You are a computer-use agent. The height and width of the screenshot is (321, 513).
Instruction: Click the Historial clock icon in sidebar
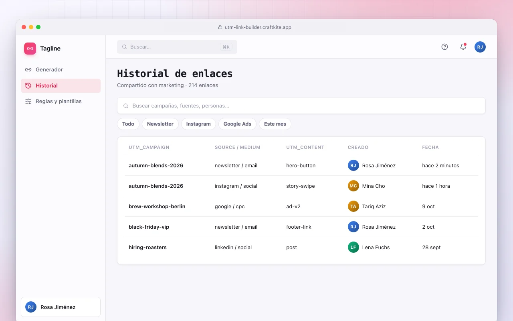[28, 85]
